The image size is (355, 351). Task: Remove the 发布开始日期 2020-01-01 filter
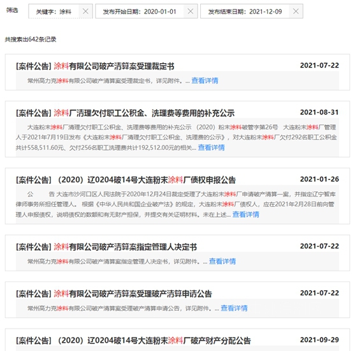(x=191, y=11)
